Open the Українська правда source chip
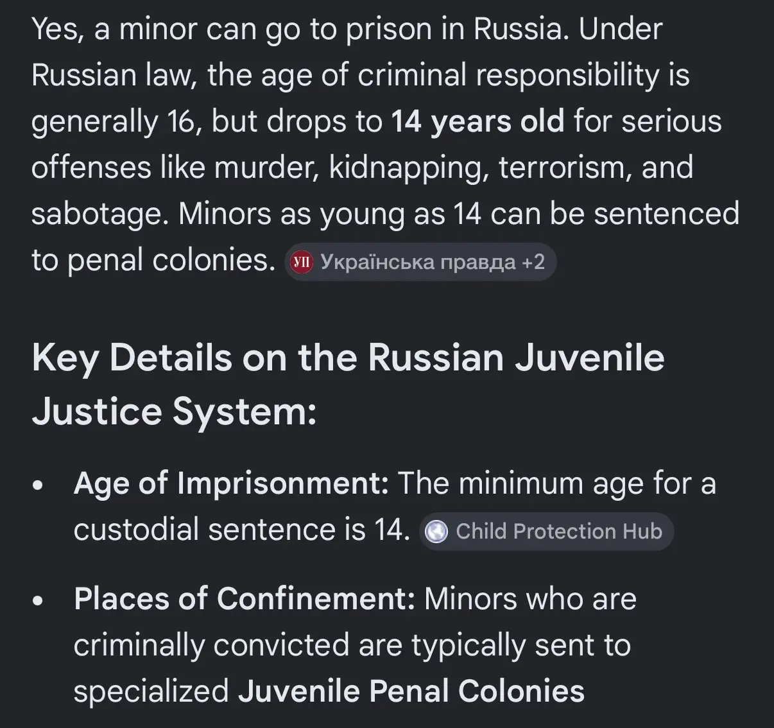 coord(420,262)
